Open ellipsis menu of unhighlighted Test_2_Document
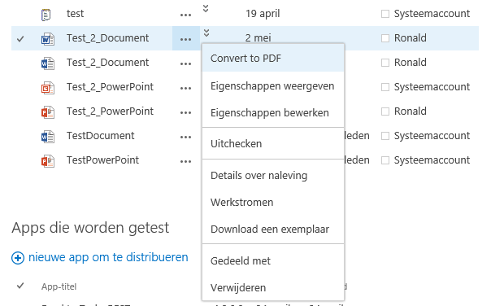 coord(186,63)
